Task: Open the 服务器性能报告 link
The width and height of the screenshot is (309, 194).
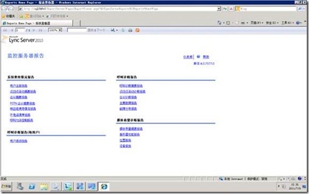Action: (129, 134)
